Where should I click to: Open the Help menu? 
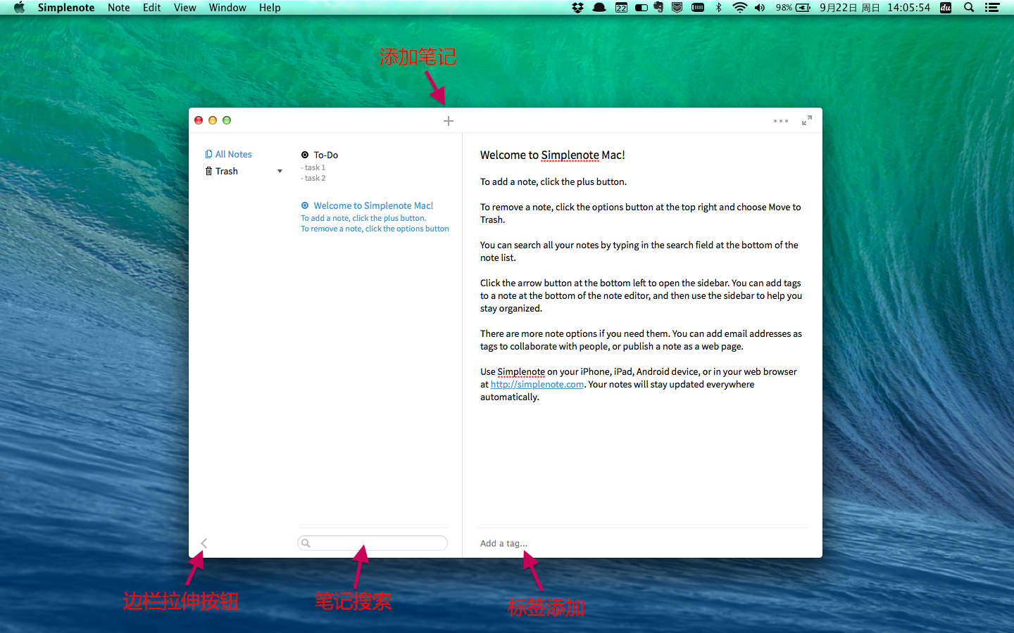[270, 8]
